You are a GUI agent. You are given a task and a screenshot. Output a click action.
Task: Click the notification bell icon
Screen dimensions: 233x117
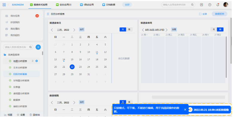[218, 5]
